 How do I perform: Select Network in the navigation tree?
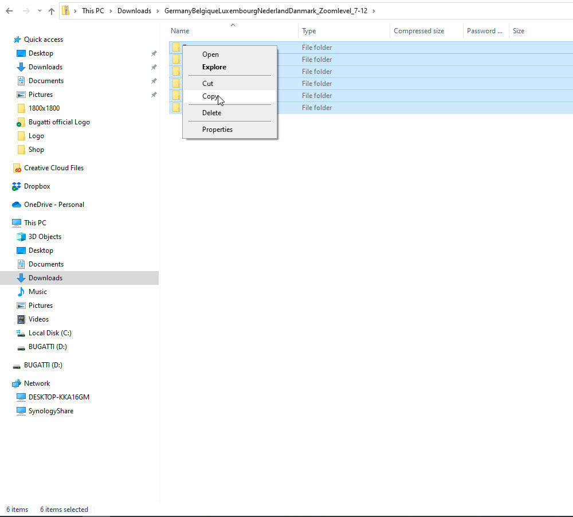pos(37,383)
